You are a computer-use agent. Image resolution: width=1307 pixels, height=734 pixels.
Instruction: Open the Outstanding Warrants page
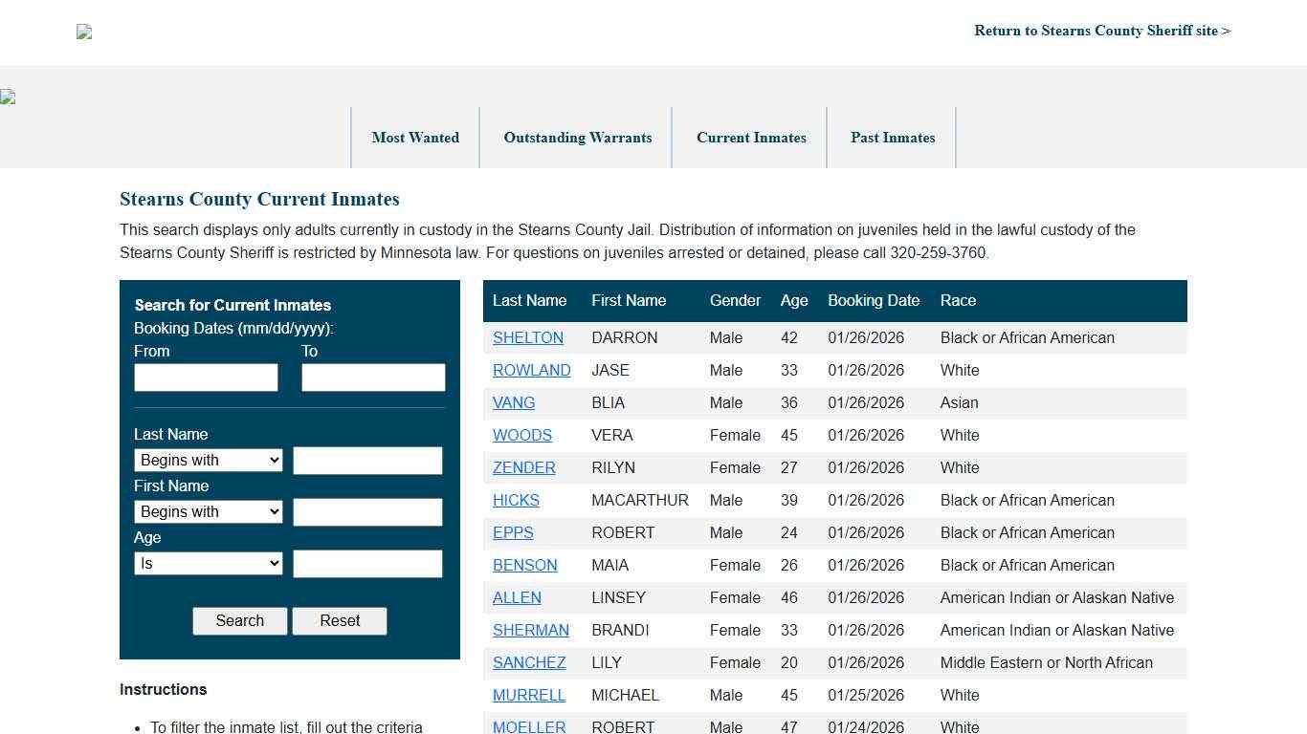coord(577,138)
